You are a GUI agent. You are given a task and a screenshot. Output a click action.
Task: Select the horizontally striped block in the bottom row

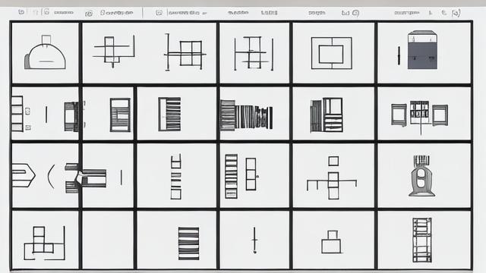pyautogui.click(x=189, y=243)
